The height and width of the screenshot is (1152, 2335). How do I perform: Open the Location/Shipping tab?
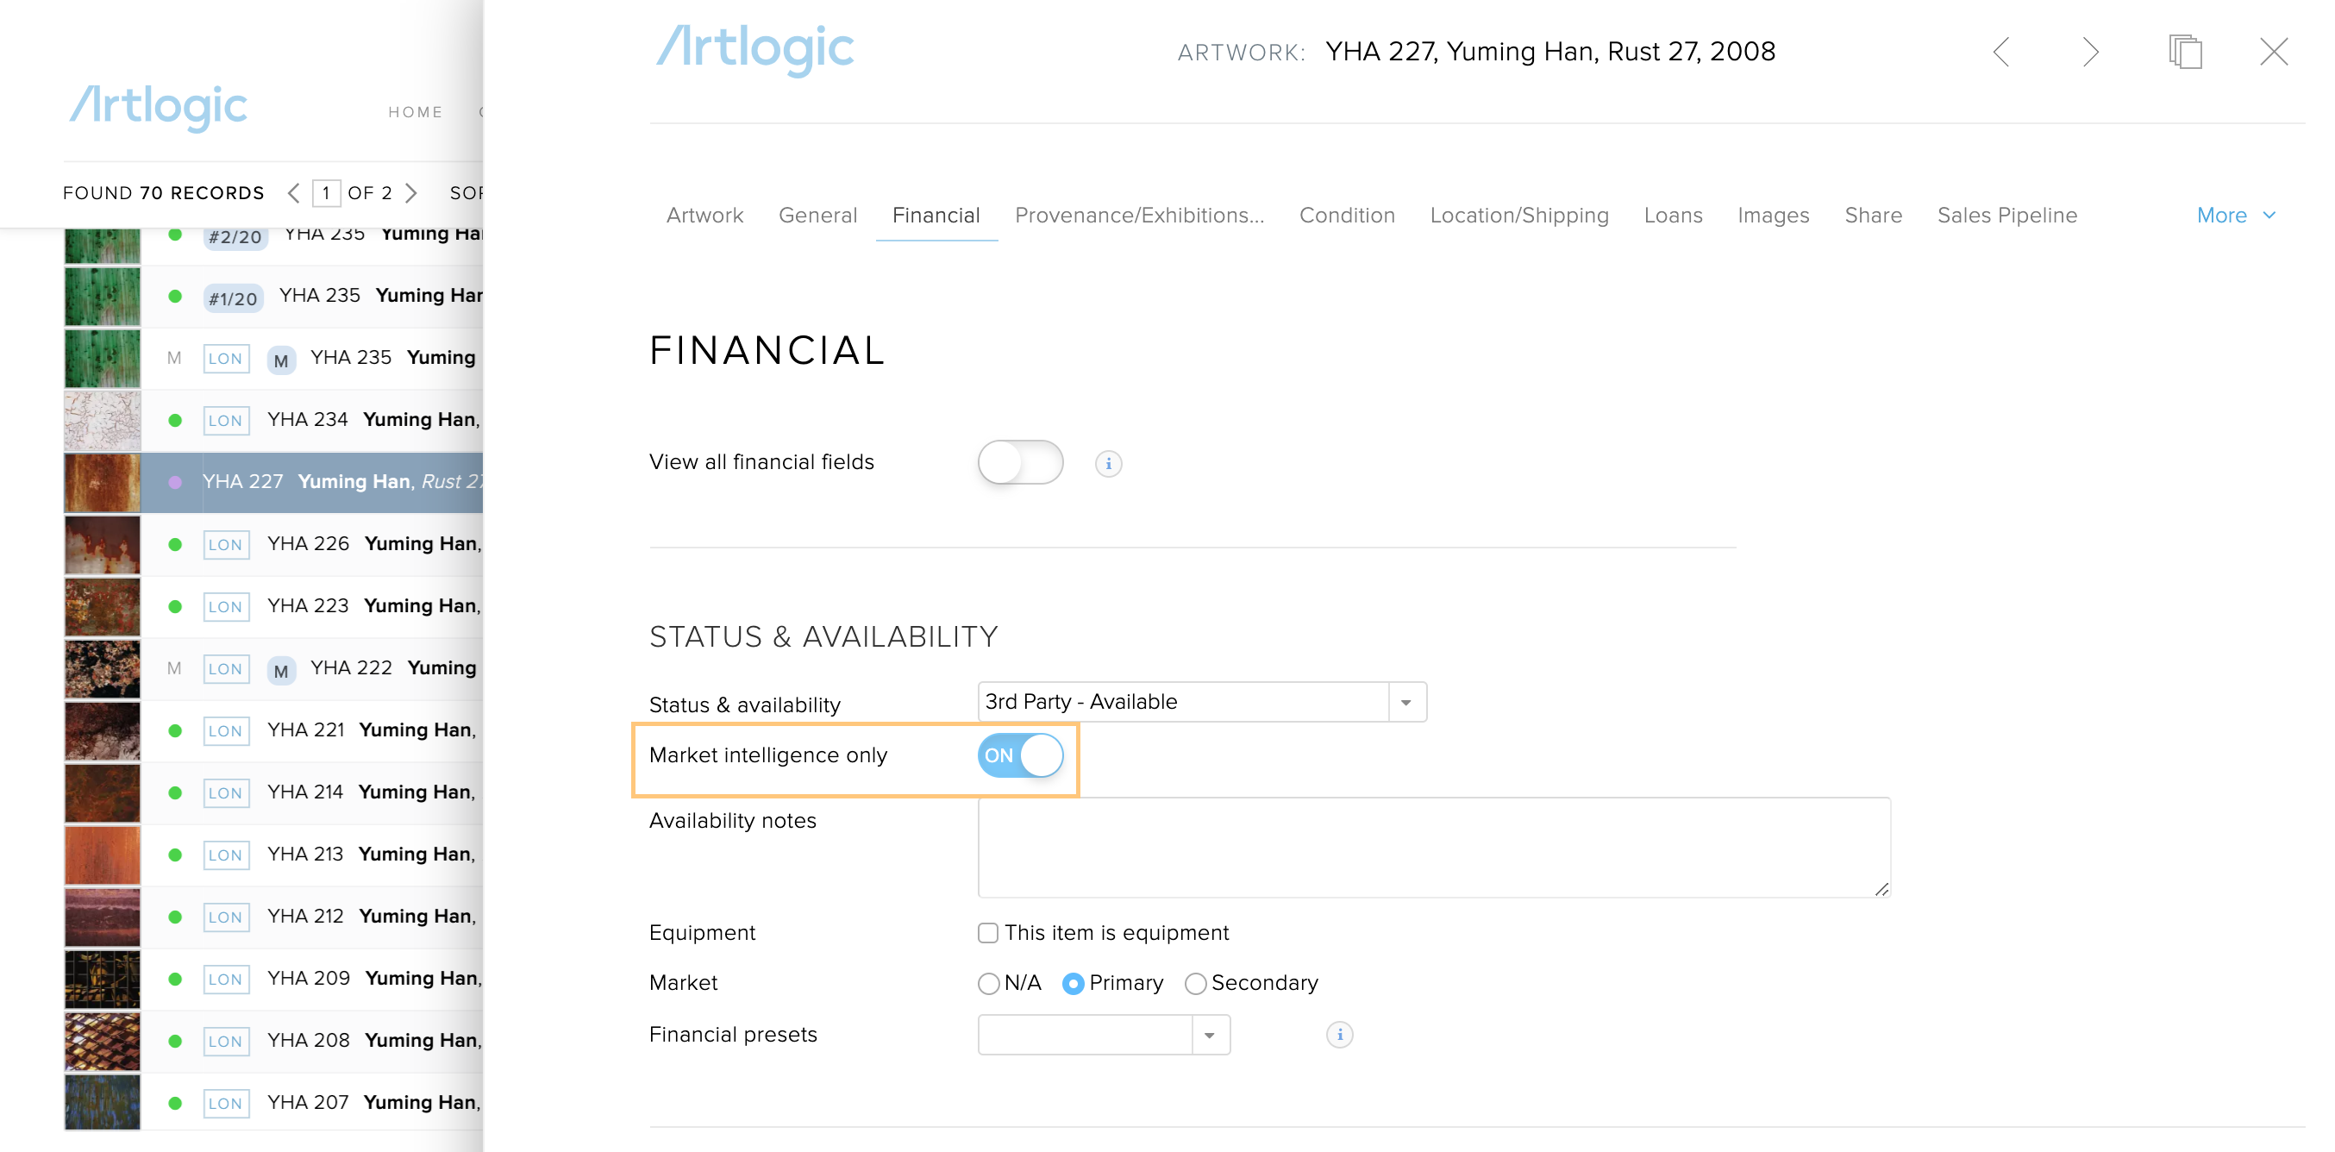click(1519, 216)
